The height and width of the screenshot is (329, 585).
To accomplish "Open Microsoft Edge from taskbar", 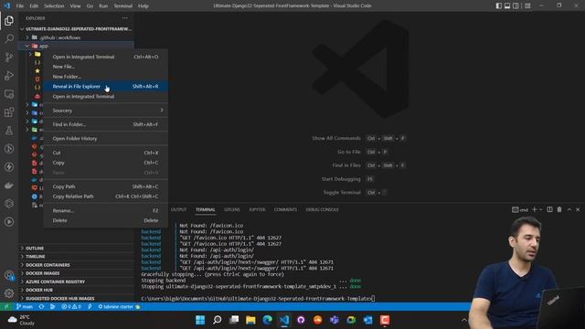I will tap(268, 320).
